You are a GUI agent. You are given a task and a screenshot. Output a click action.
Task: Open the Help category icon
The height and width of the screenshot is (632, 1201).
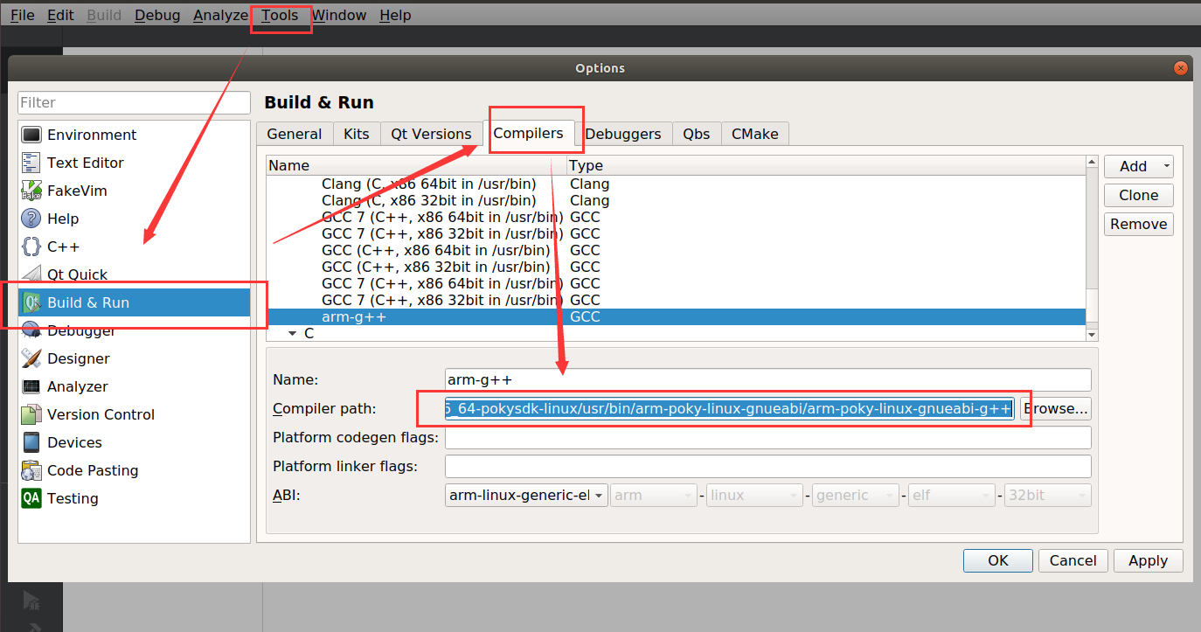coord(31,219)
